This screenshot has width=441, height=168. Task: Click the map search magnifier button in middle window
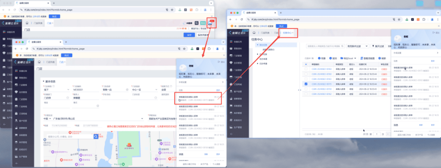coord(96,136)
